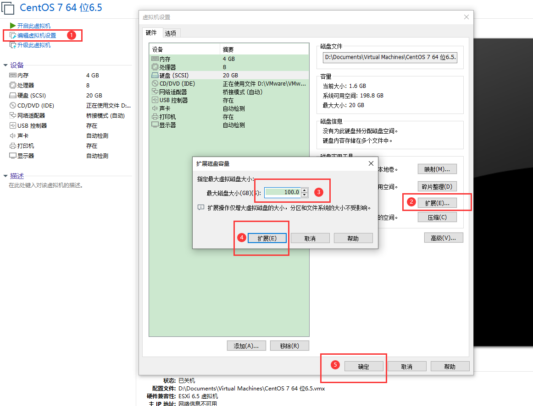Collapse the 描述 section in left panel
533x406 pixels.
[6, 176]
